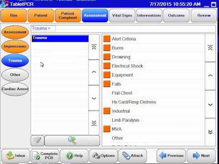
Task: Go to Vital Signs tab
Action: point(122,15)
